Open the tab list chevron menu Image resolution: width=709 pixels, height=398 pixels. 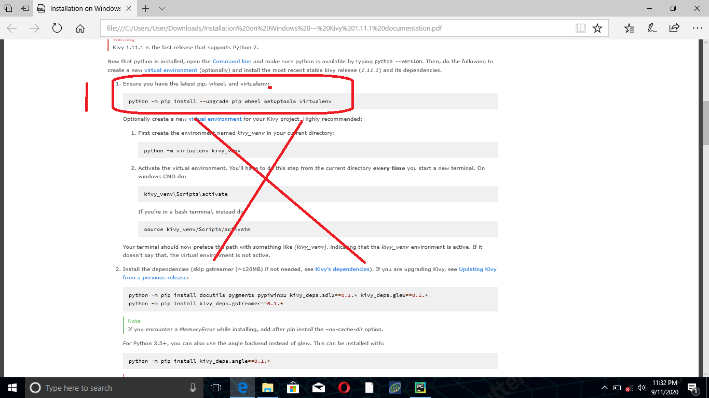[x=161, y=8]
